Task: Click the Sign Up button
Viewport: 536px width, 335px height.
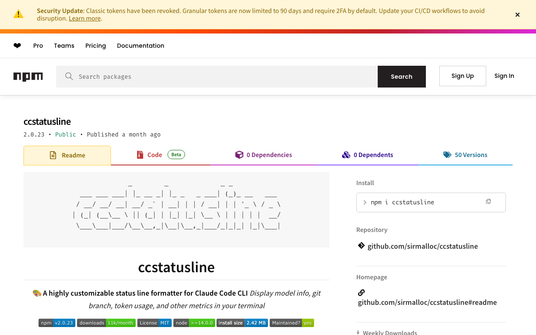Action: coord(463,76)
